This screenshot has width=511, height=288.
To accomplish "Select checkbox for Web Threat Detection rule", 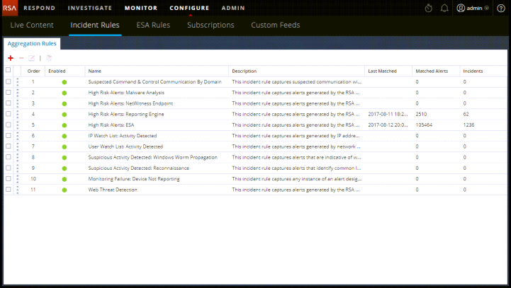I will pos(9,190).
